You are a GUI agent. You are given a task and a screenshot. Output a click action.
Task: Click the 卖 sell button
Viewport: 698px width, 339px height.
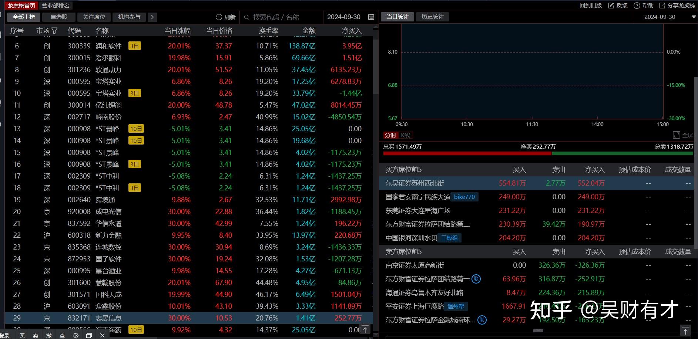tap(36, 335)
